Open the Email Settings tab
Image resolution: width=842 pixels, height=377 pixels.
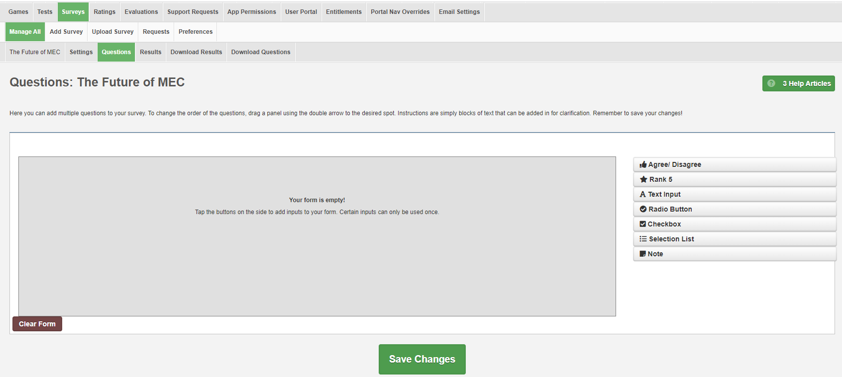[x=459, y=12]
